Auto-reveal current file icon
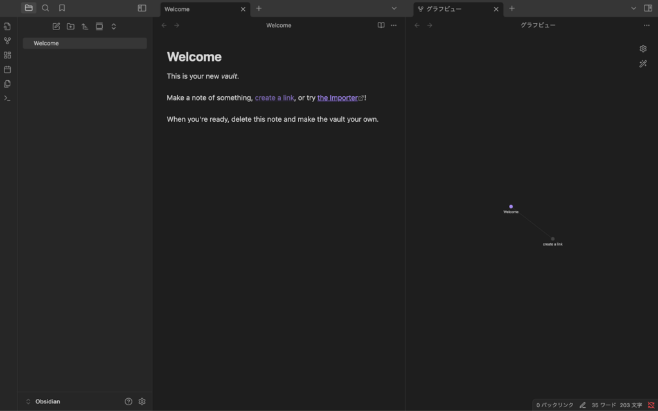The image size is (658, 411). click(99, 26)
